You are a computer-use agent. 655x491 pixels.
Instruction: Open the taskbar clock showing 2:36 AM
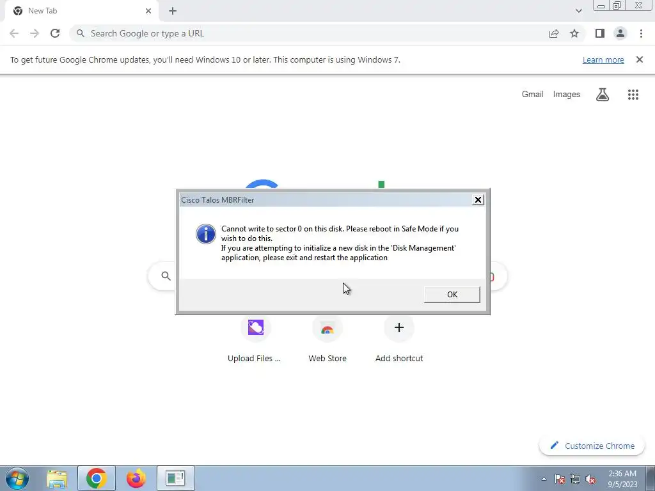click(x=622, y=479)
